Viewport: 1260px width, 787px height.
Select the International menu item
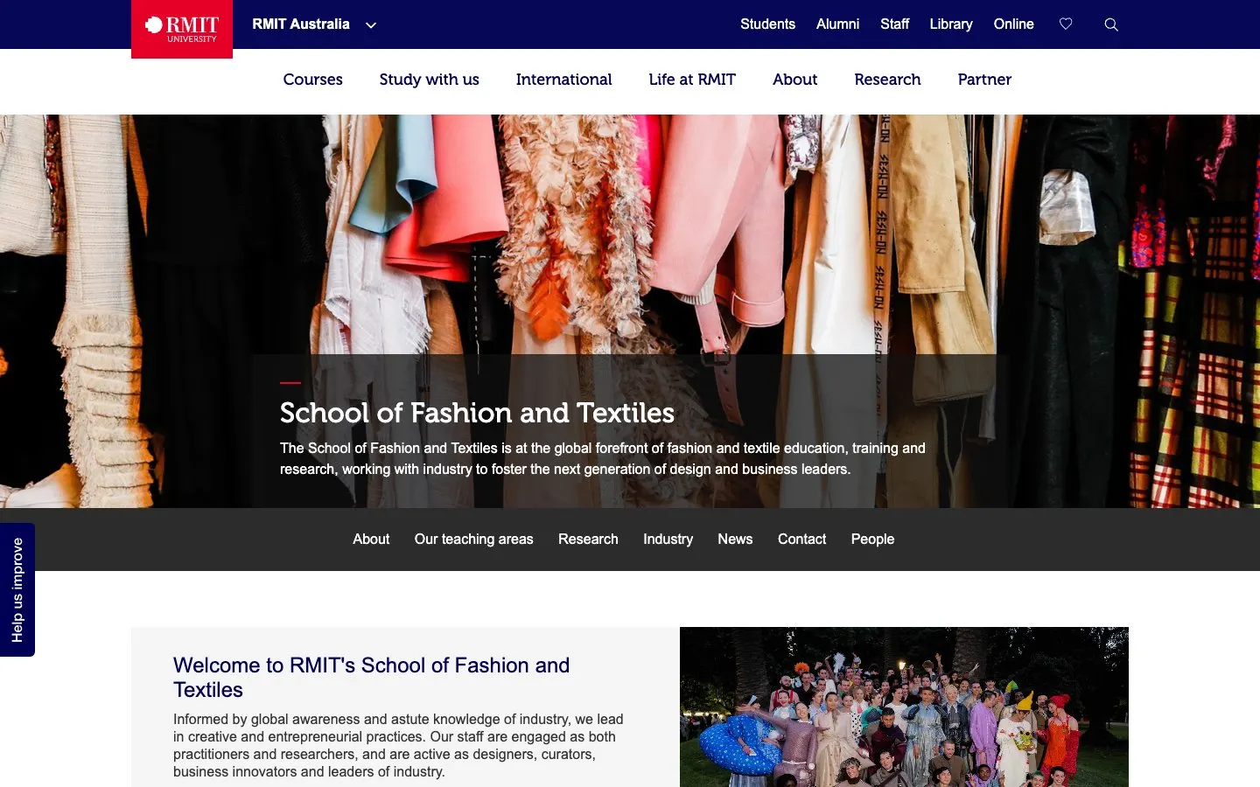pyautogui.click(x=563, y=80)
